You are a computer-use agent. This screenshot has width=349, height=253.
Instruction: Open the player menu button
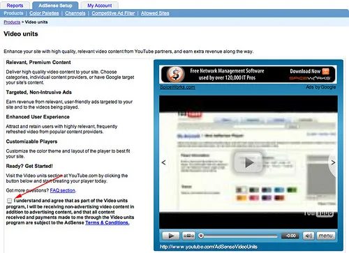pos(326,236)
